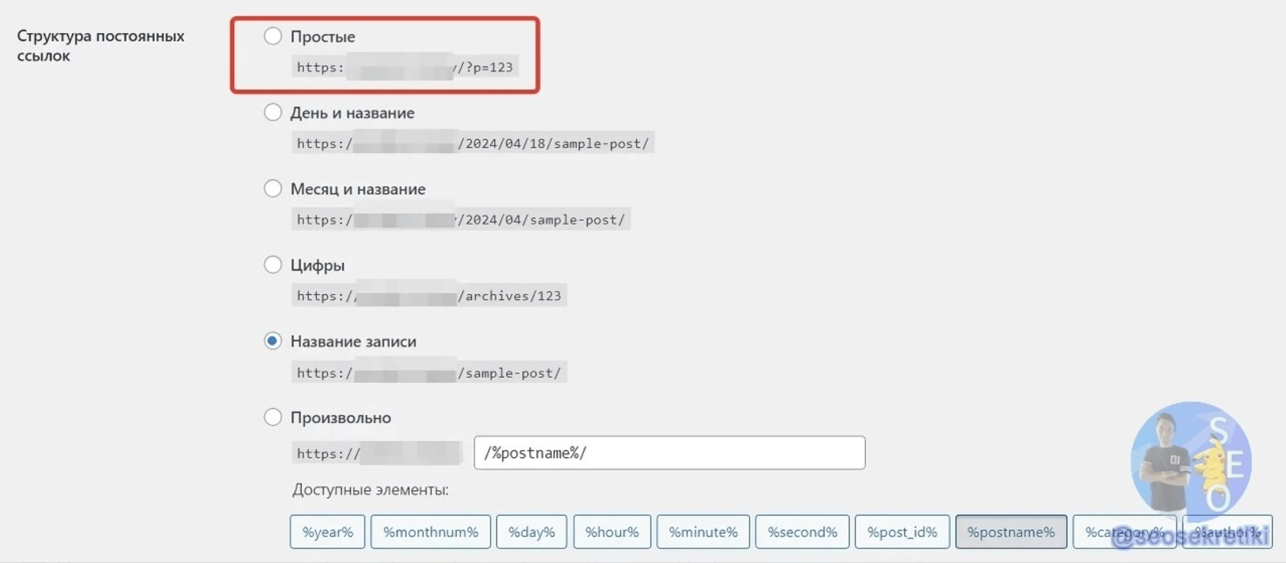1286x563 pixels.
Task: Add the %year% tag
Action: click(327, 532)
